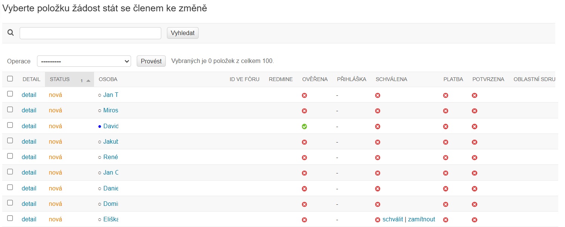Check the checkbox for David's row
This screenshot has width=565, height=227.
(x=10, y=125)
